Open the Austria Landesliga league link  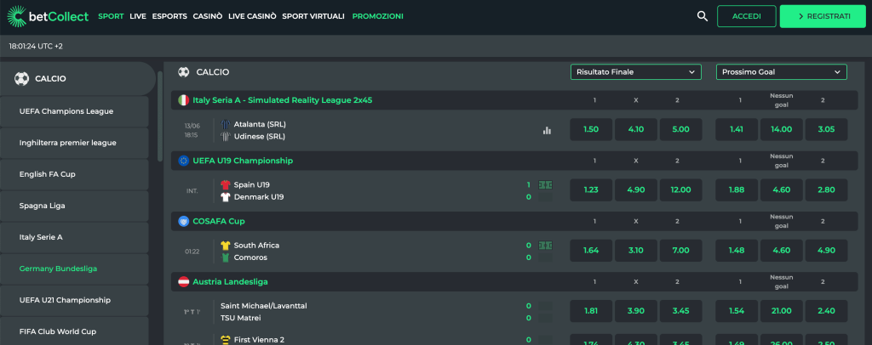[230, 281]
